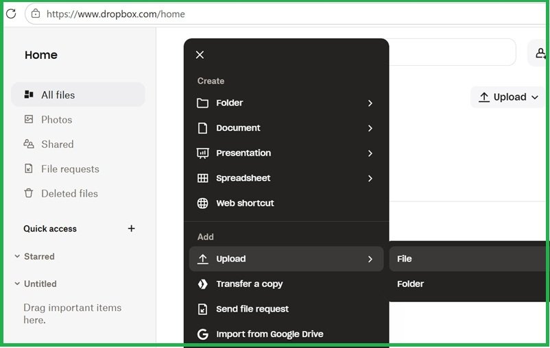Choose File in the Upload submenu
This screenshot has width=550, height=348.
pyautogui.click(x=468, y=259)
